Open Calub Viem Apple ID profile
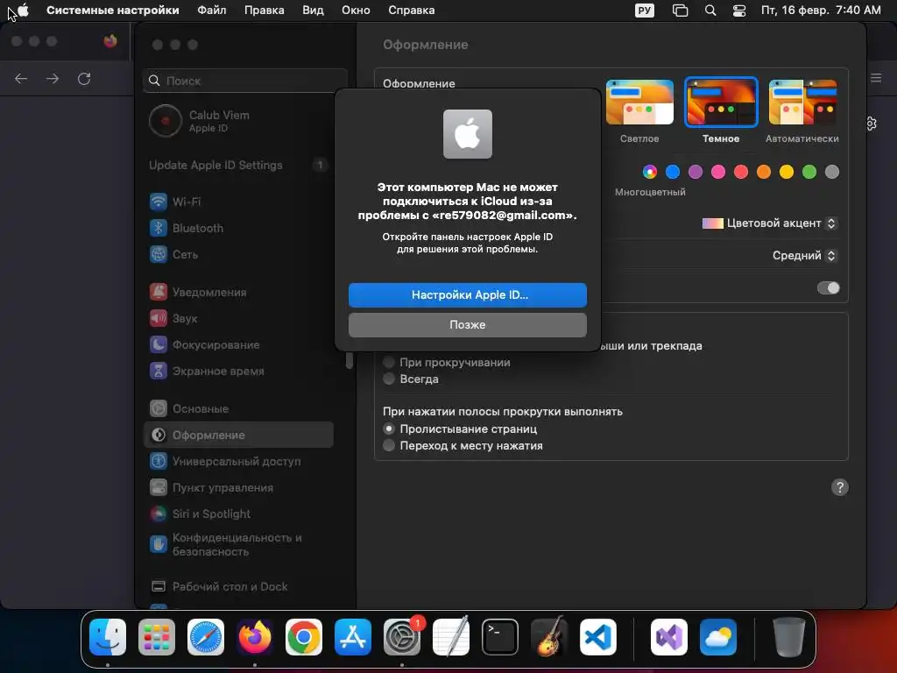Screen dimensions: 897x673 [238, 121]
